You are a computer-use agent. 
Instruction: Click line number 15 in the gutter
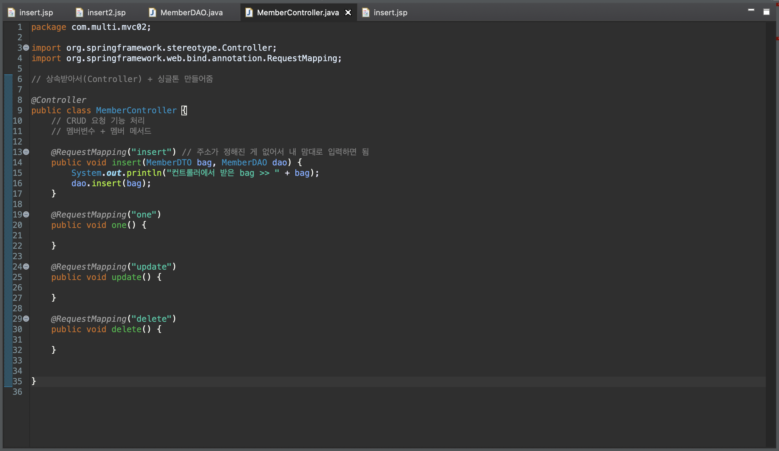(17, 173)
